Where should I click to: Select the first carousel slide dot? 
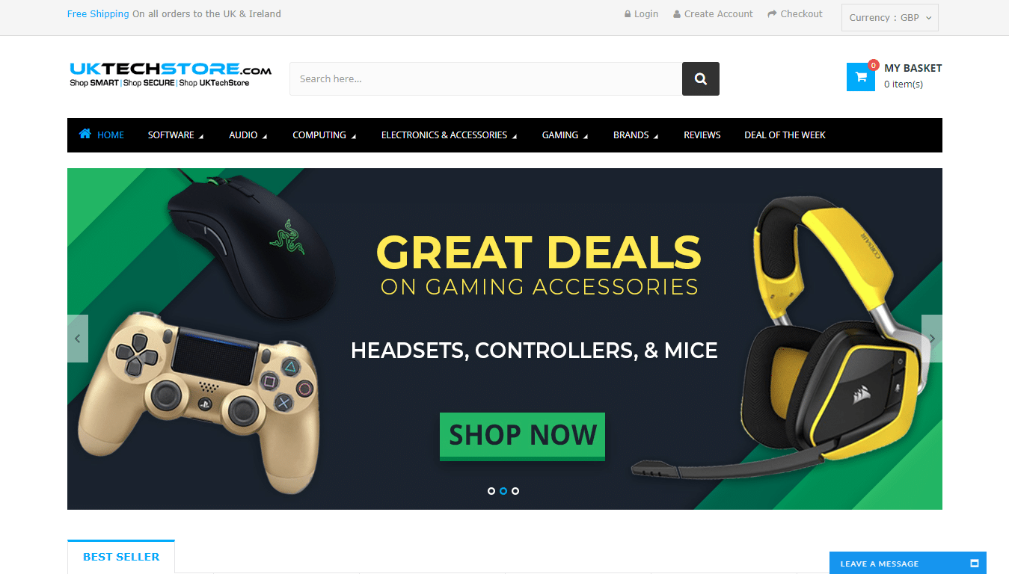pyautogui.click(x=491, y=491)
